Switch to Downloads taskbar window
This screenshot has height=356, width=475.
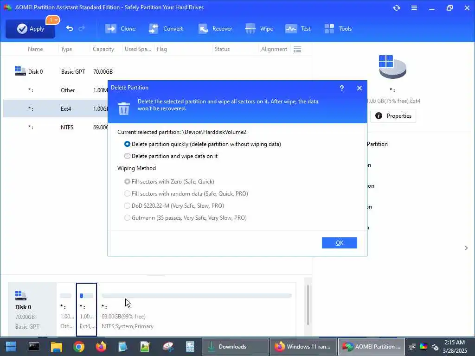click(x=235, y=347)
